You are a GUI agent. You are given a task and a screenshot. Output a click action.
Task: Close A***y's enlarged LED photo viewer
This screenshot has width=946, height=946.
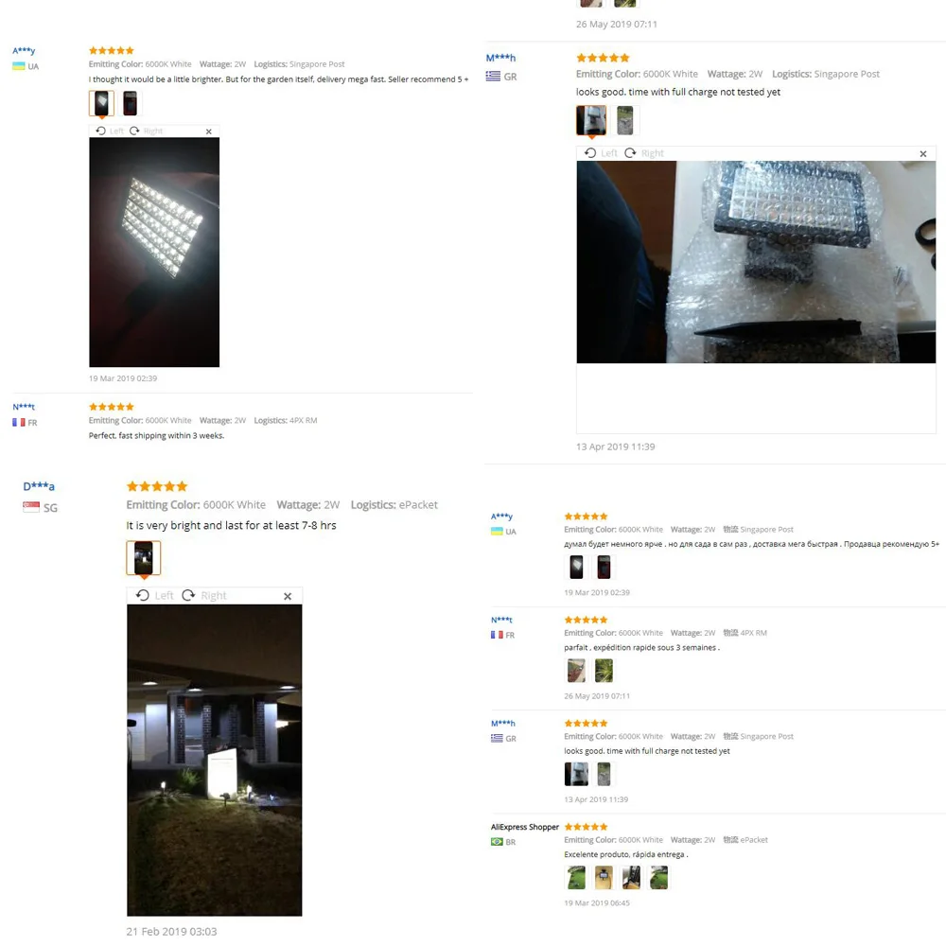209,131
